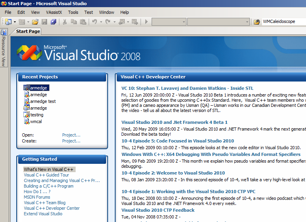Image resolution: width=306 pixels, height=222 pixels.
Task: Click the Copy toolbar icon
Action: point(74,22)
